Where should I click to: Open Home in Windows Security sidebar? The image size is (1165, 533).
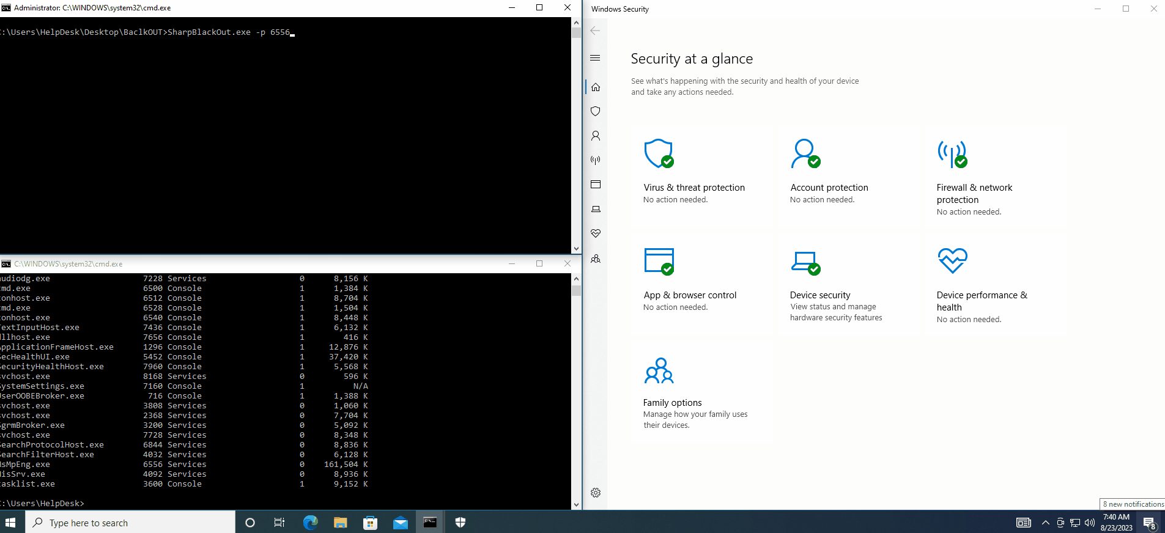pos(596,87)
